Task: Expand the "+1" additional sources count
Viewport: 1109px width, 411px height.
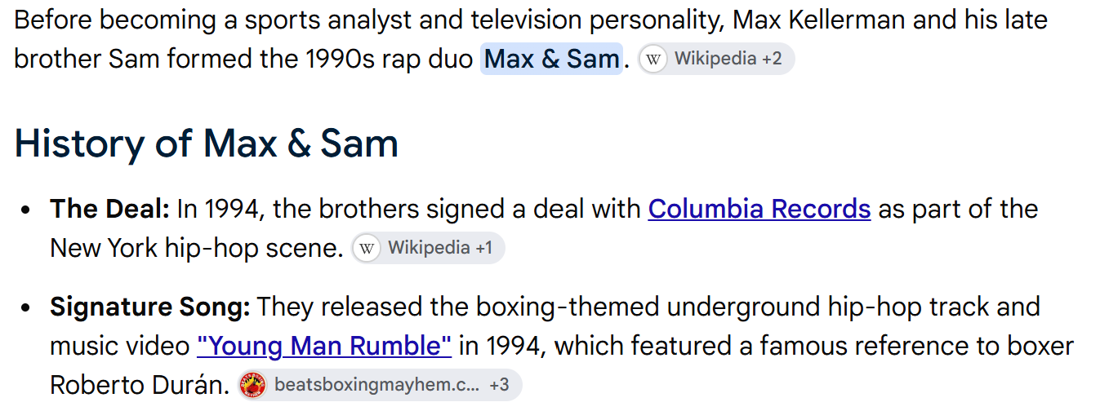Action: [x=483, y=248]
